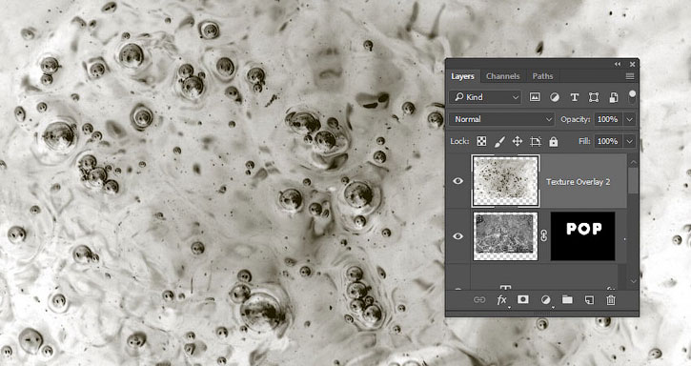The height and width of the screenshot is (366, 691).
Task: Select the second layer texture thumbnail
Action: pyautogui.click(x=505, y=236)
